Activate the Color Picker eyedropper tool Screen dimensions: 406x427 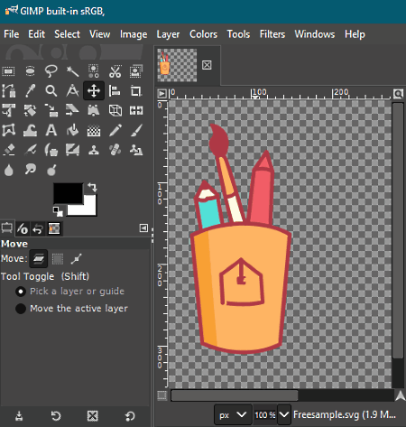tap(30, 90)
